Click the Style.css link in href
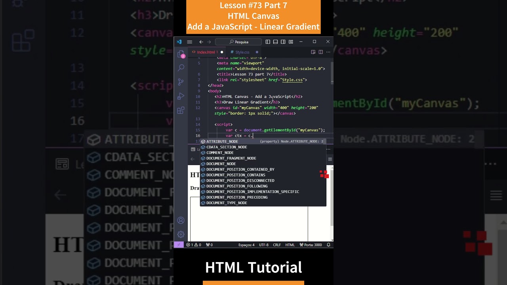Screen dimensions: 507x285 292,80
